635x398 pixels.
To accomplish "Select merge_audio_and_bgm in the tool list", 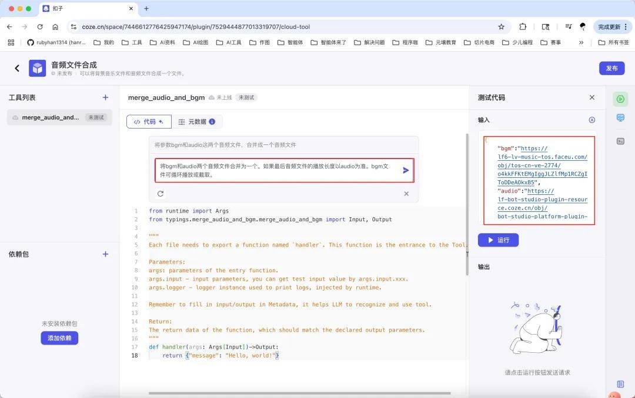I will [x=50, y=117].
